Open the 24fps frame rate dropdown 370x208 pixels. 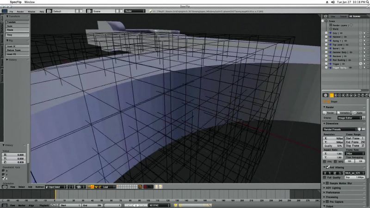(355, 153)
